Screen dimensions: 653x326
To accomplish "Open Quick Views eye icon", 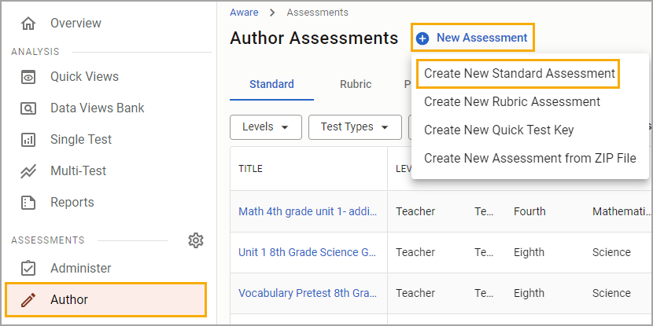I will [28, 77].
